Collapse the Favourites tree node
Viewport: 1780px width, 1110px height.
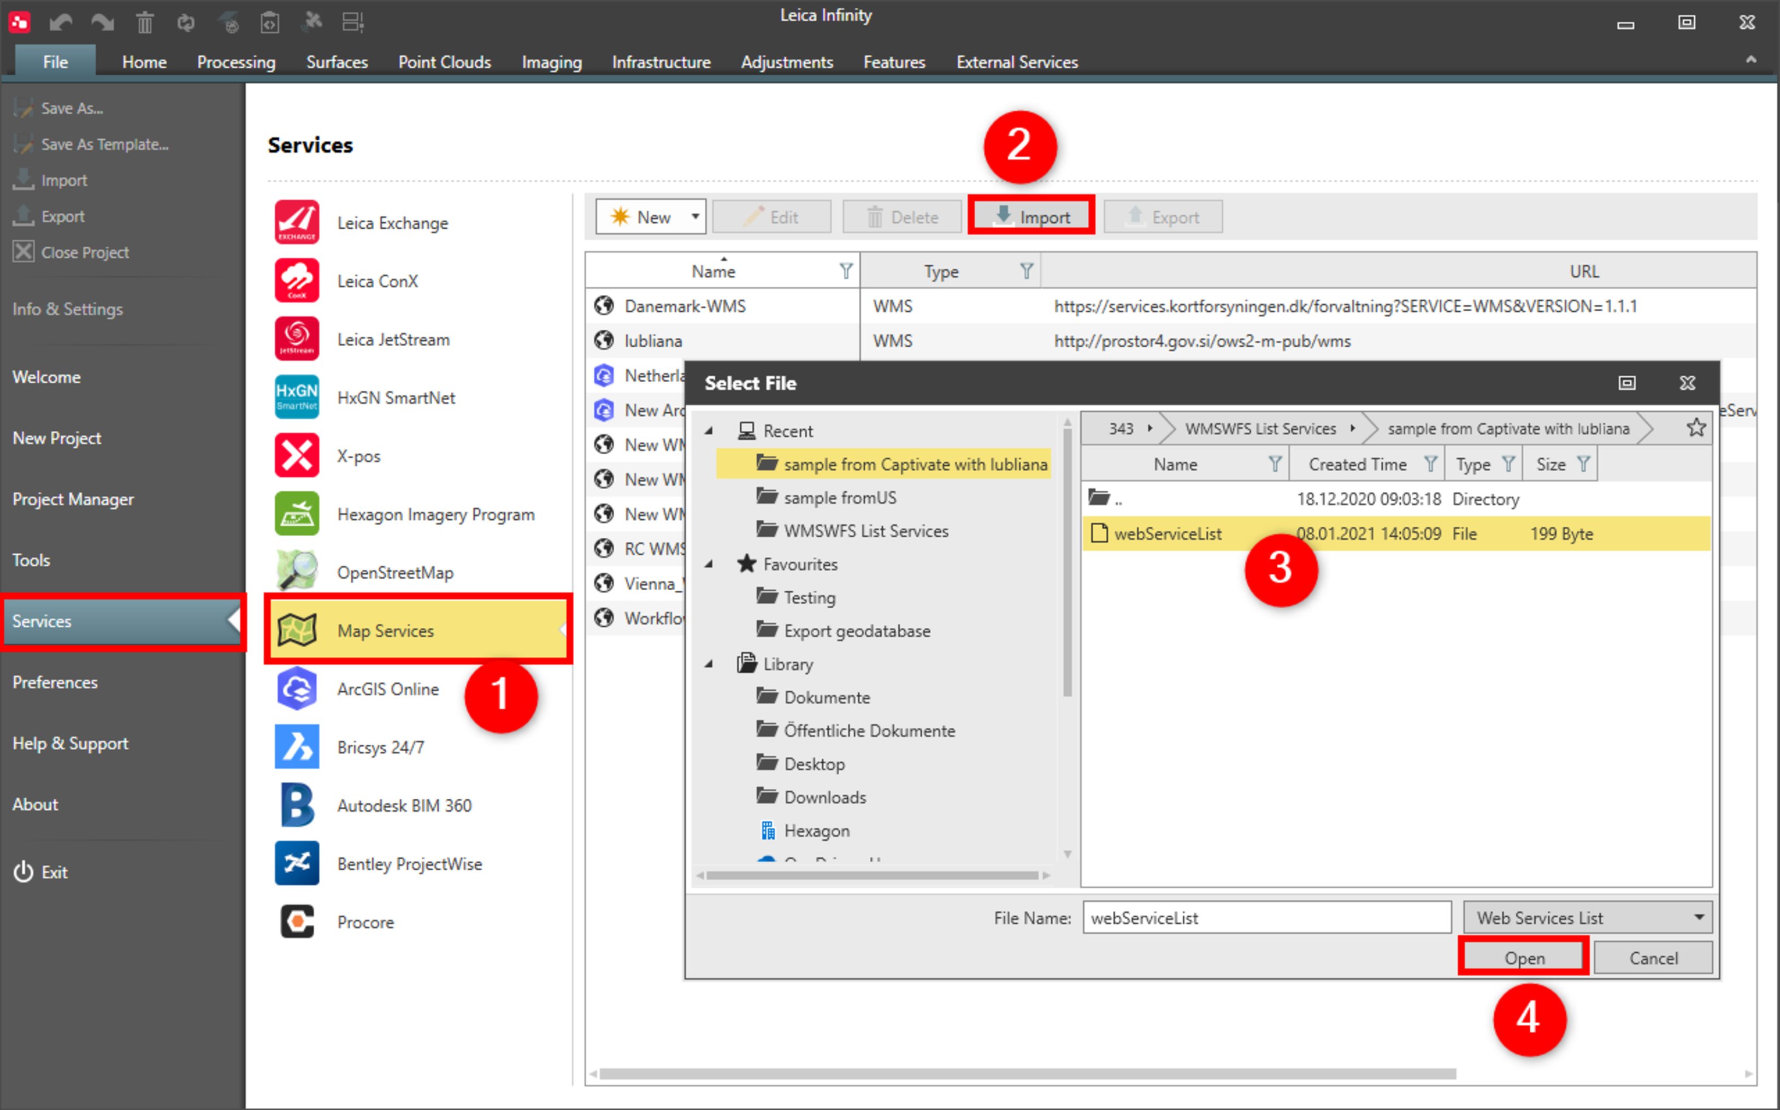[x=709, y=564]
